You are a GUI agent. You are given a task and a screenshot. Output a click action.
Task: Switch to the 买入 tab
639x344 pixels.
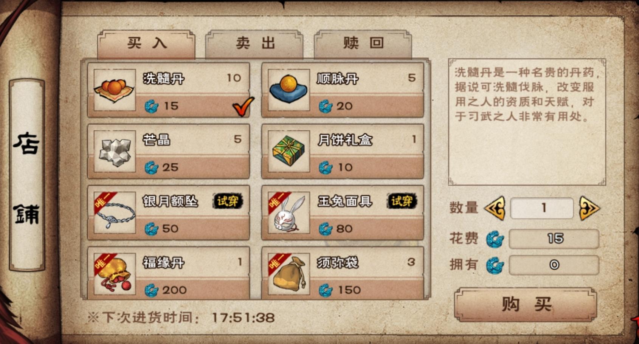[146, 44]
